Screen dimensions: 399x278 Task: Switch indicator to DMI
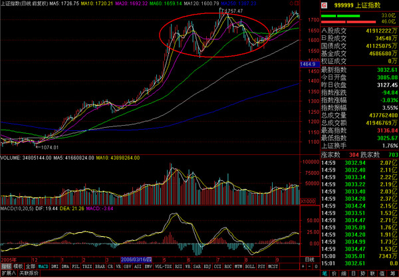click(x=55, y=267)
